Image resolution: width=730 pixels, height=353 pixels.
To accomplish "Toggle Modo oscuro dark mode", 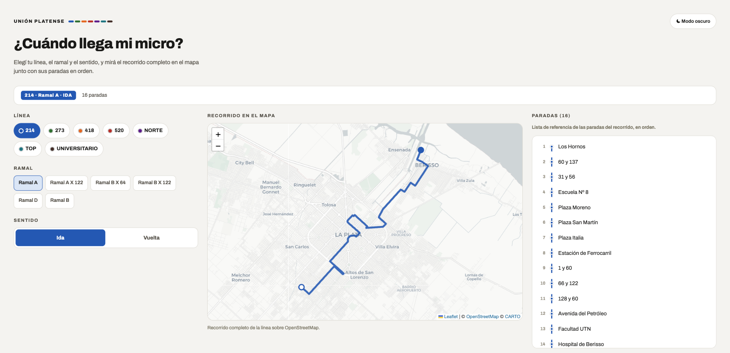I will pyautogui.click(x=693, y=21).
